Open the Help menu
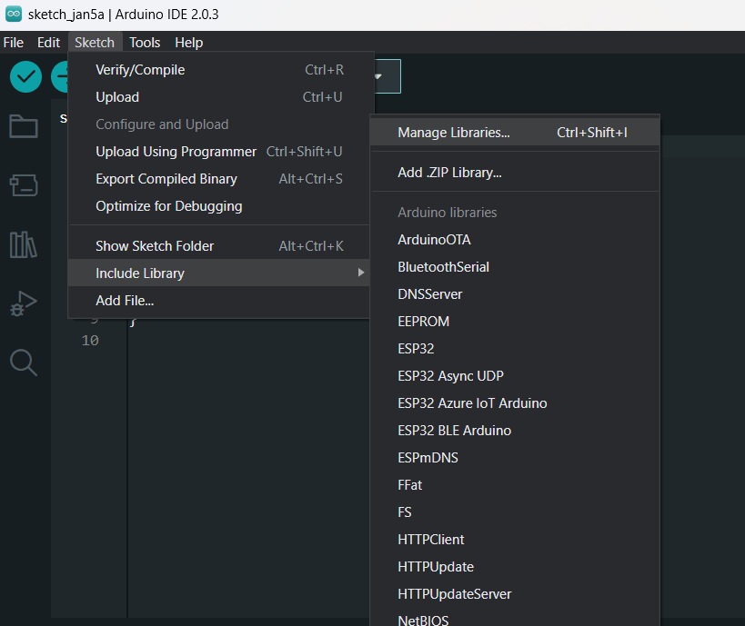The height and width of the screenshot is (626, 745). coord(188,43)
